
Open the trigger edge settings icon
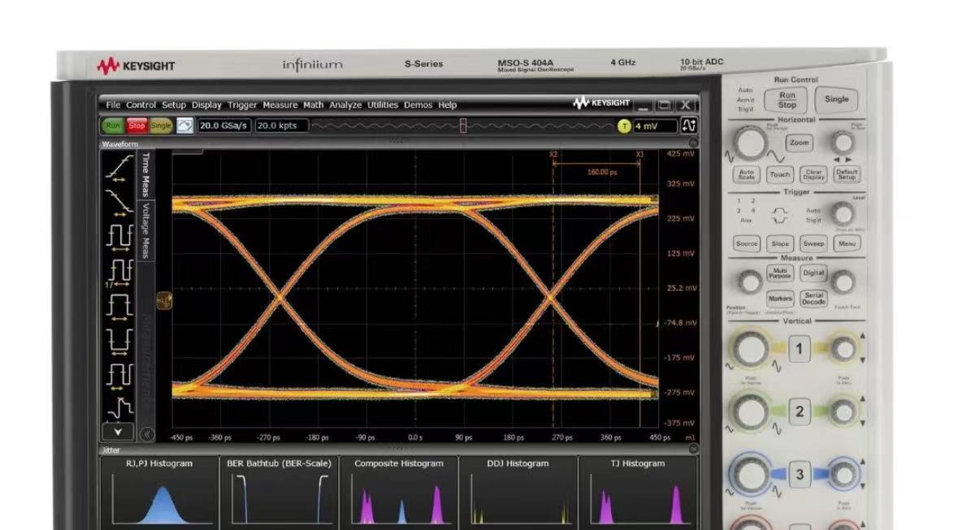coord(688,126)
